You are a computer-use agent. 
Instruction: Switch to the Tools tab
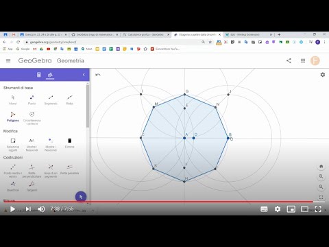50,75
